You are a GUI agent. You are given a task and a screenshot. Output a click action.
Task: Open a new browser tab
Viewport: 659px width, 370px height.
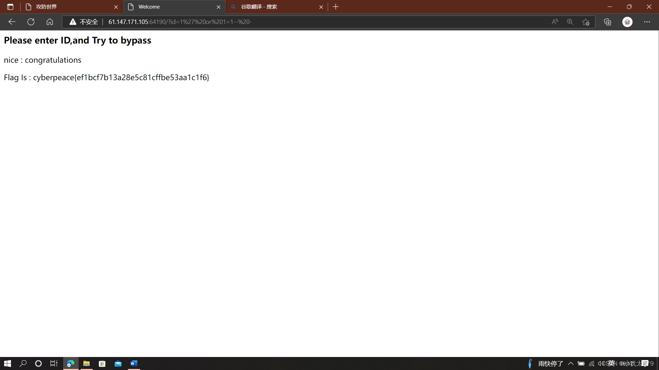[x=335, y=7]
